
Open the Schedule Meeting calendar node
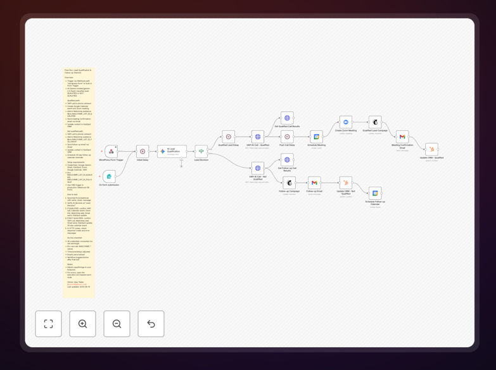[x=316, y=137]
